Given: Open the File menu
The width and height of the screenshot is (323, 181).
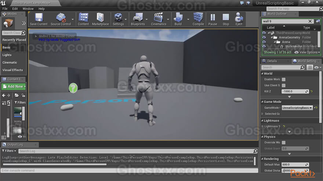Looking at the screenshot, I should pyautogui.click(x=5, y=9).
